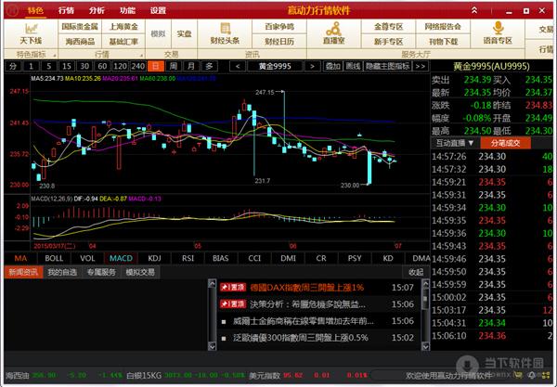Click the app logo in title bar
Viewport: 557px width, 387px height.
(12, 10)
